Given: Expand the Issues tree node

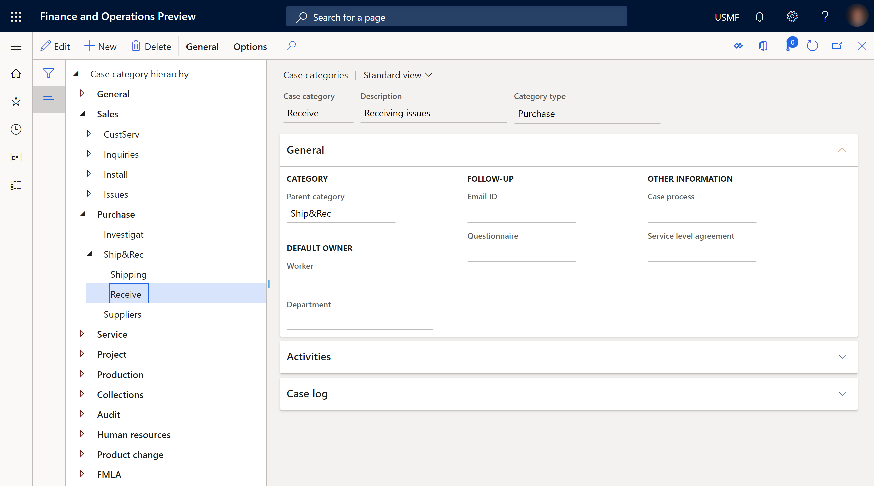Looking at the screenshot, I should tap(89, 193).
